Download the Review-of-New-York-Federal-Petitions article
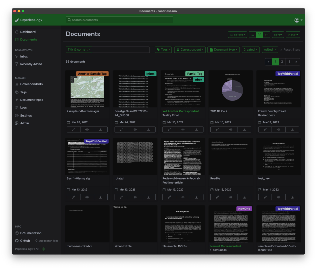317x270 pixels. (196, 197)
